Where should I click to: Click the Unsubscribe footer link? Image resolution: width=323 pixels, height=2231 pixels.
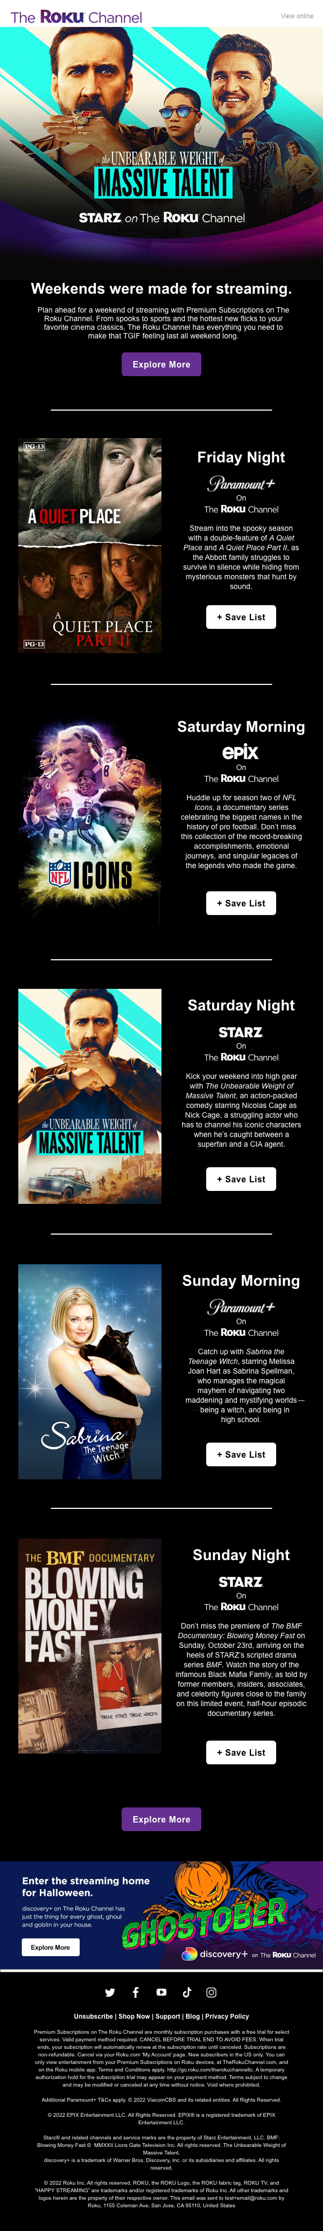click(94, 2016)
